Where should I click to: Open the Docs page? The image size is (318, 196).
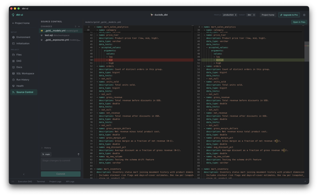point(24,67)
